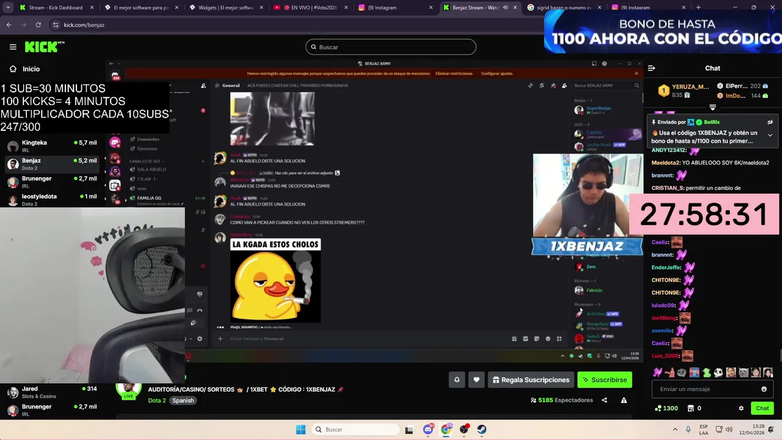Click username EnderJeffe in chat
The image size is (782, 440).
coord(666,268)
